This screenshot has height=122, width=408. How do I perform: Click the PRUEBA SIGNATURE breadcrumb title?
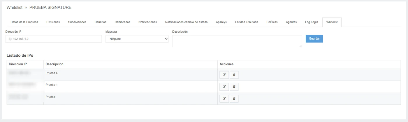tap(50, 8)
